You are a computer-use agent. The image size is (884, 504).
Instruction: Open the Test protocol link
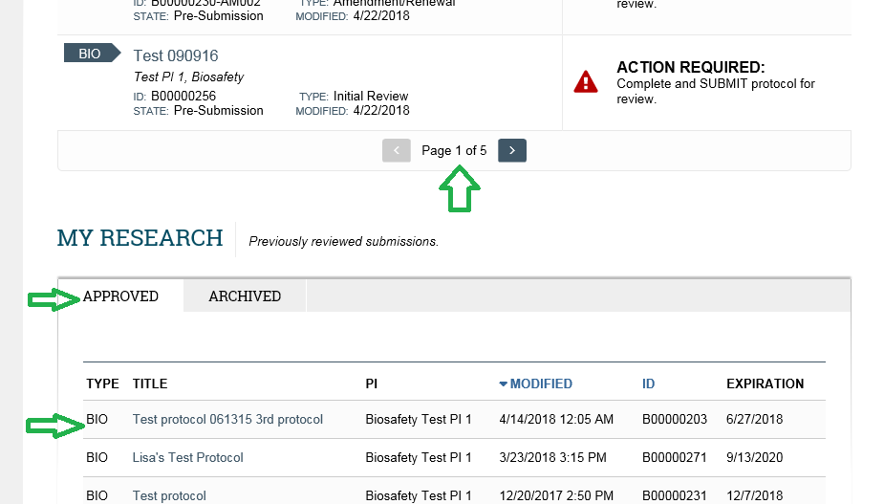click(x=169, y=495)
